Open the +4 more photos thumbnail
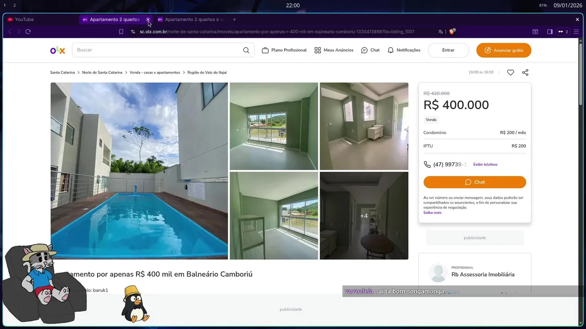 point(364,216)
